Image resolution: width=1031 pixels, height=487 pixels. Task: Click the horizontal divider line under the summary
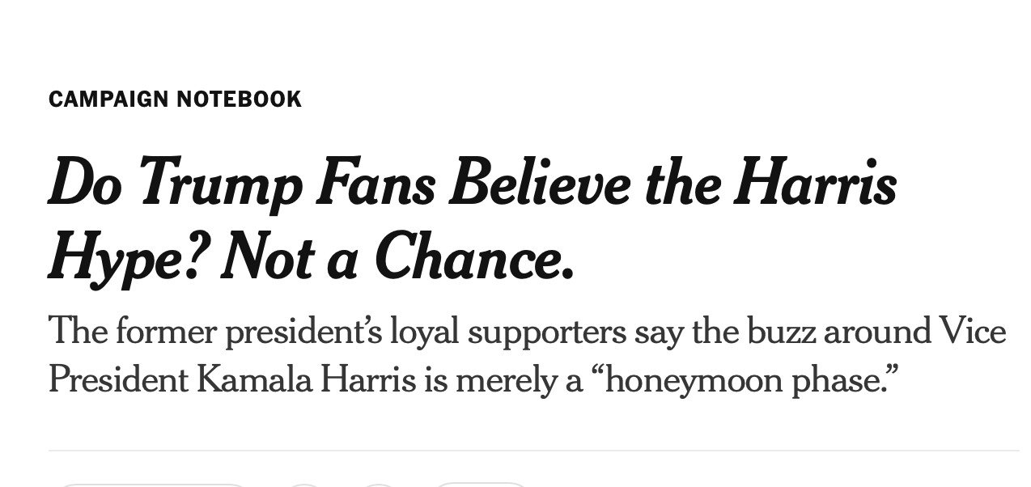[533, 451]
